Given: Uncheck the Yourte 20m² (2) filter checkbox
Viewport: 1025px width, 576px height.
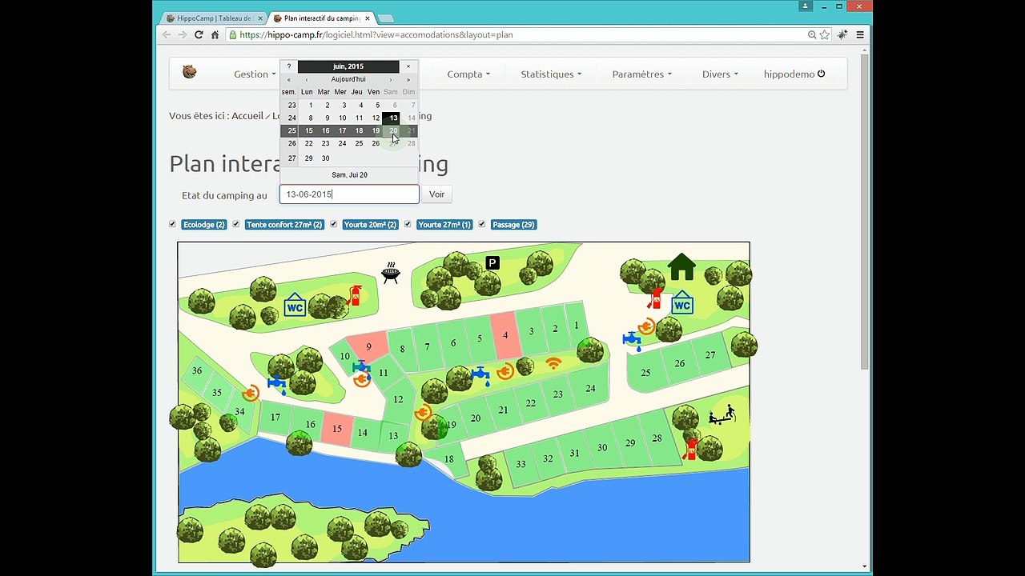Looking at the screenshot, I should point(334,224).
